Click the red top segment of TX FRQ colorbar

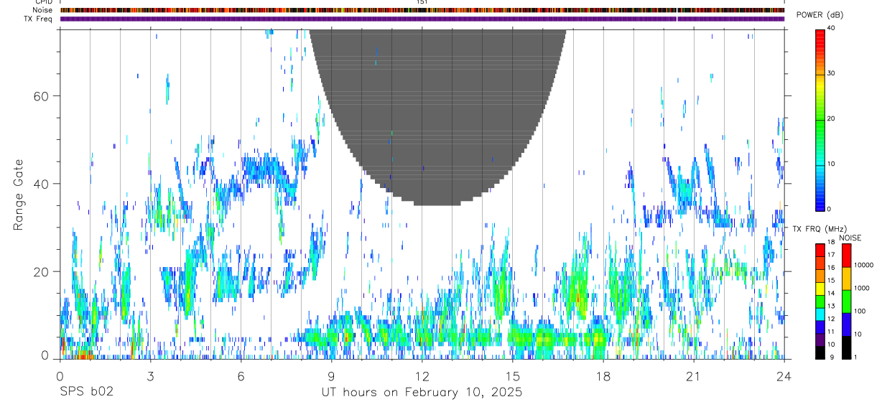[820, 250]
